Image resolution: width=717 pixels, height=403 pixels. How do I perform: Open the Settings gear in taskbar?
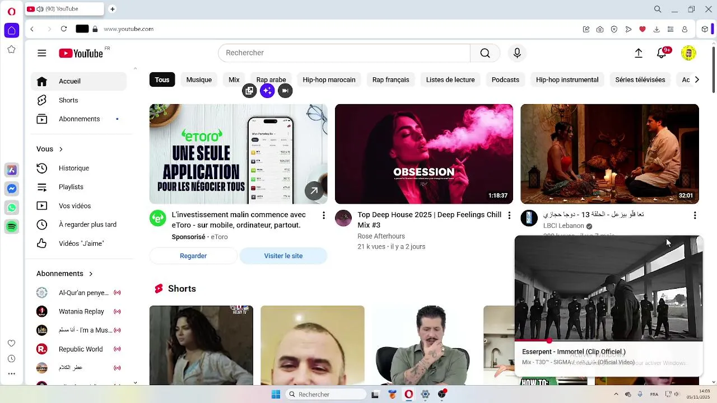coord(425,394)
